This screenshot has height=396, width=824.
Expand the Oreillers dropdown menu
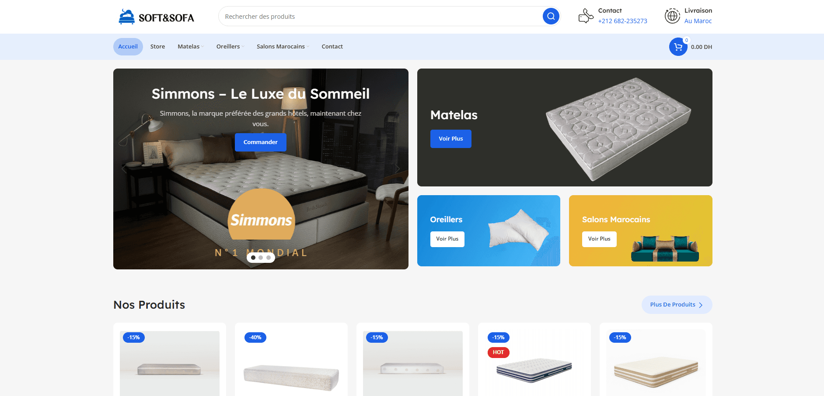230,47
